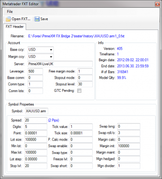Click the Model Qlty value 99.9%

pos(122,78)
